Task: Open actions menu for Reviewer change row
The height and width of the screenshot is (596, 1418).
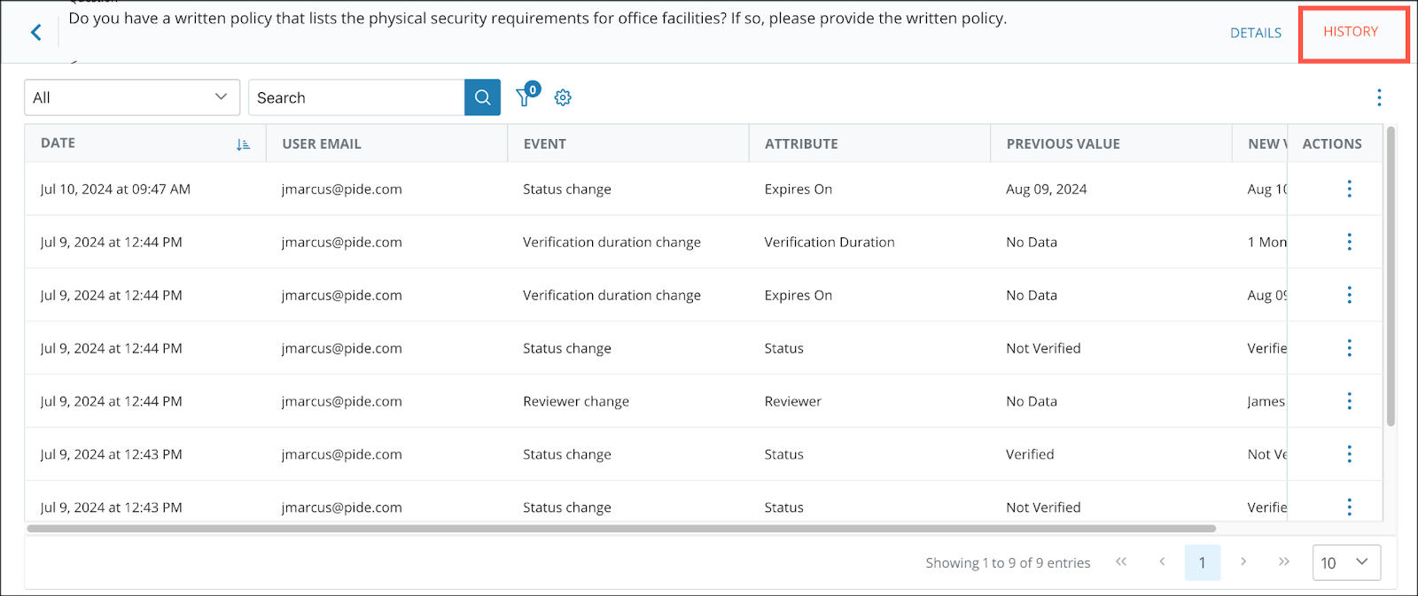Action: 1349,401
